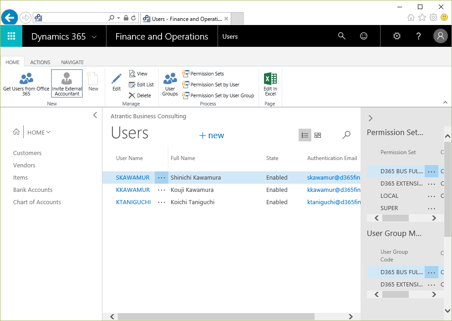Select the ACTIONS ribbon tab
Image resolution: width=452 pixels, height=321 pixels.
40,62
